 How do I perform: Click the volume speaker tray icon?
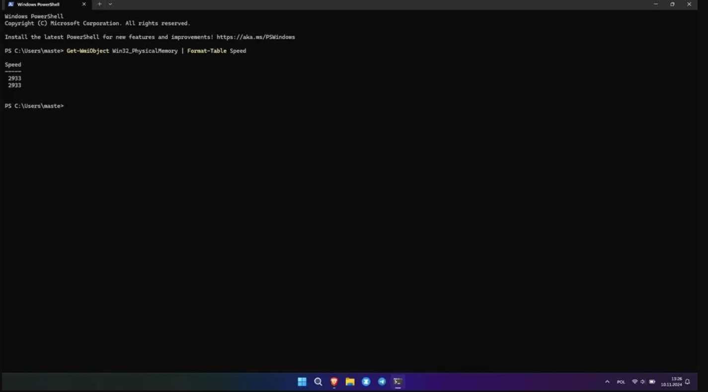643,382
